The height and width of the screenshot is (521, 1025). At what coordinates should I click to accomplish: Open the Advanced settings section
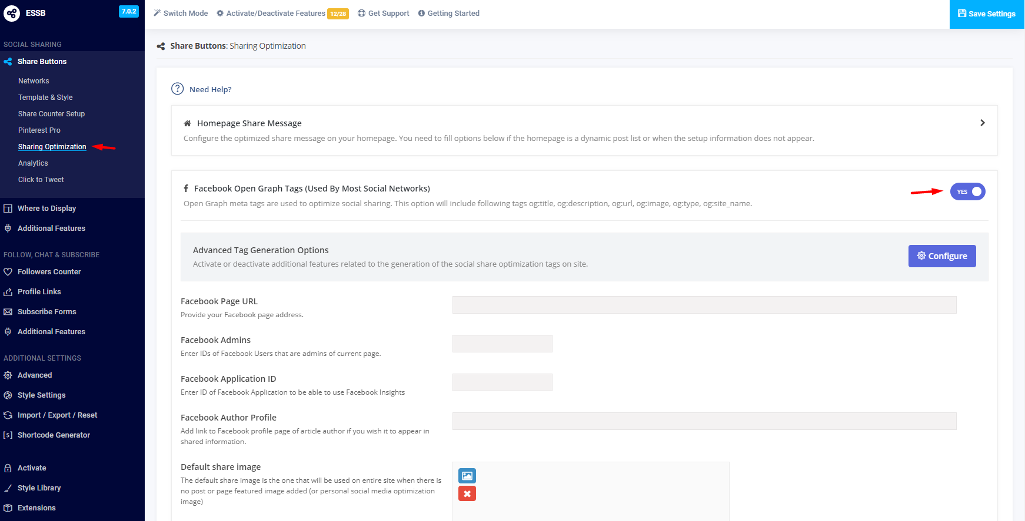click(x=35, y=375)
